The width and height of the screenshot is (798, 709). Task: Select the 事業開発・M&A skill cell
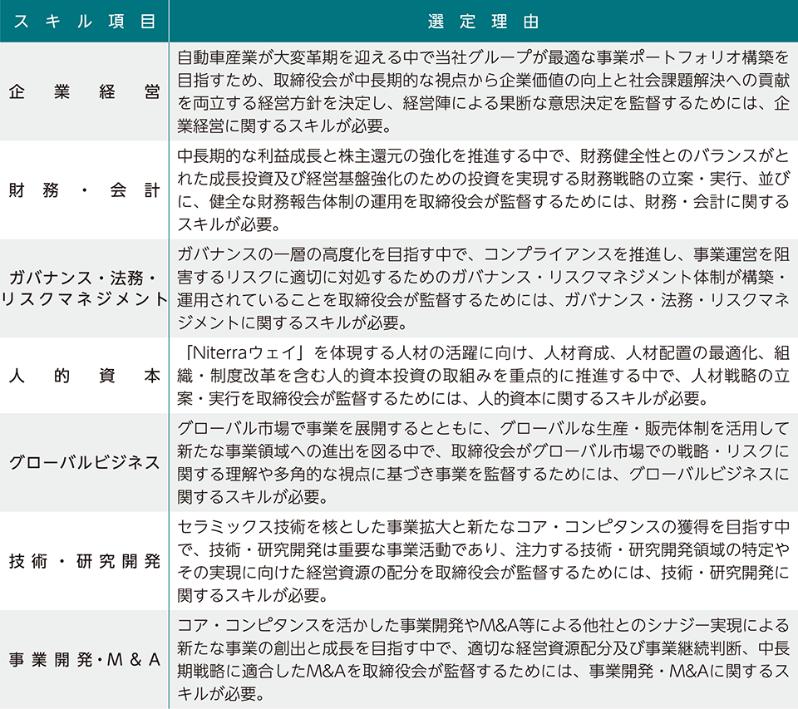coord(84,660)
